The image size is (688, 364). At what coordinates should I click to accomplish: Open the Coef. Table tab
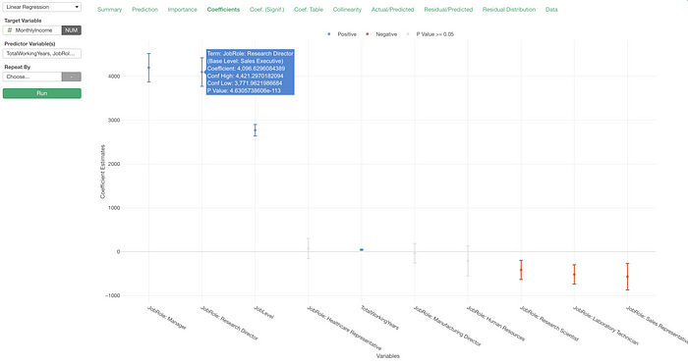point(309,9)
